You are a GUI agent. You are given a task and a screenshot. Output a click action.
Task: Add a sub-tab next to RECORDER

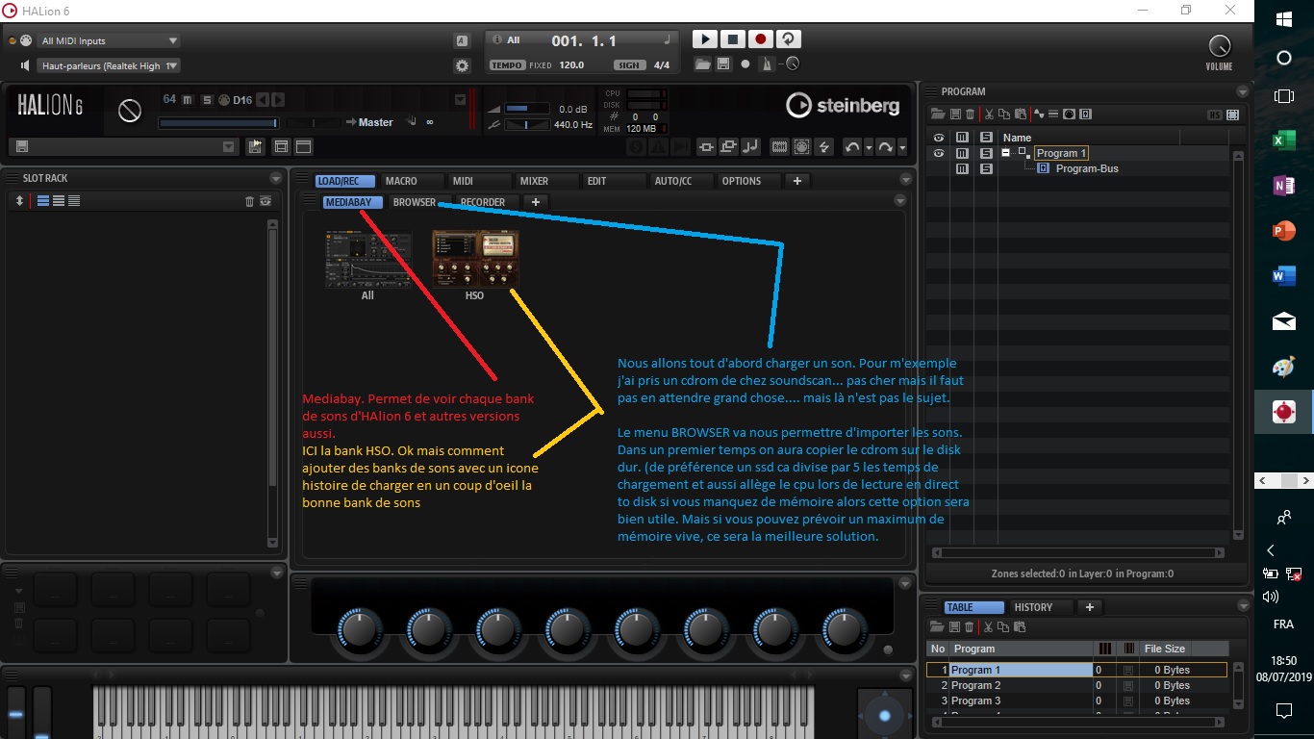pyautogui.click(x=536, y=202)
